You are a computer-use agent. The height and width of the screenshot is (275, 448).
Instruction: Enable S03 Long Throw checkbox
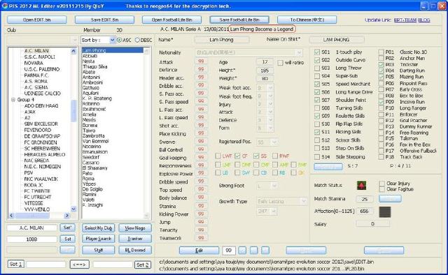317,68
